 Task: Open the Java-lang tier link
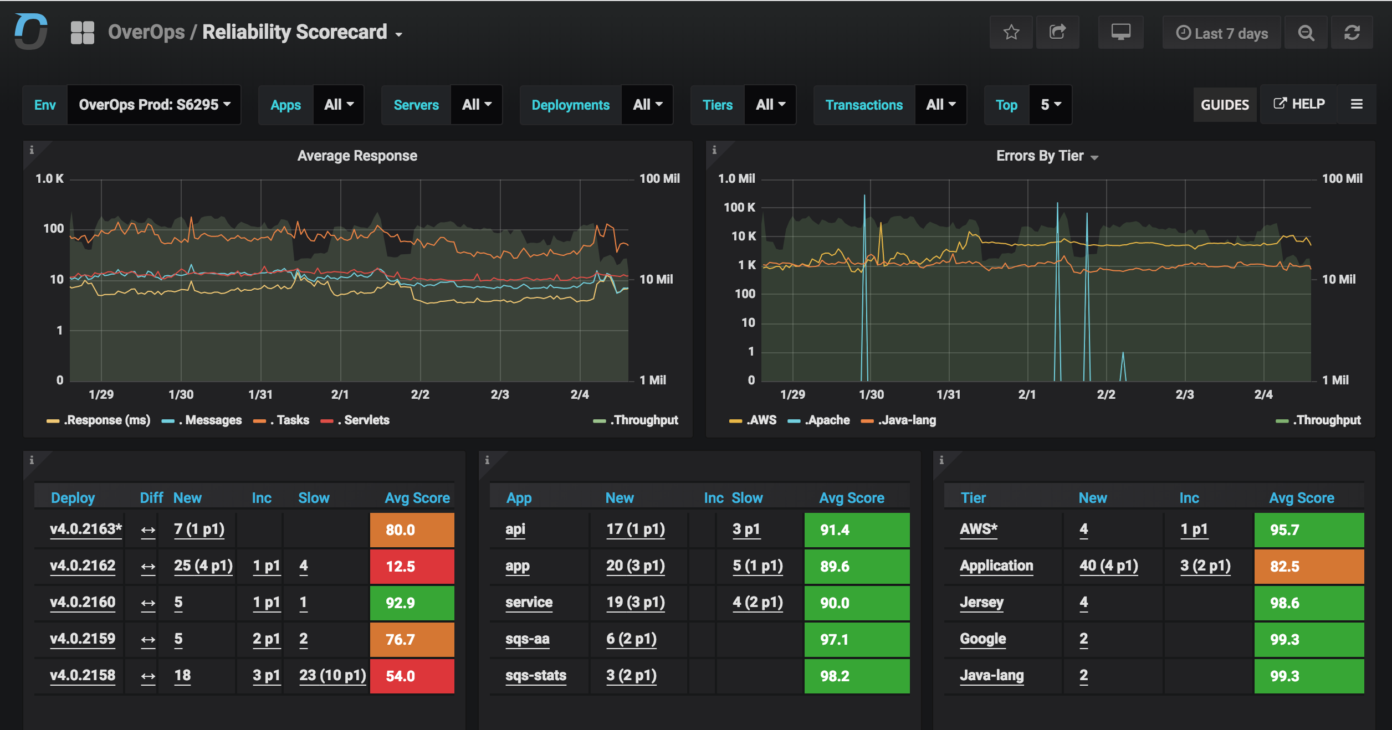[x=991, y=676]
